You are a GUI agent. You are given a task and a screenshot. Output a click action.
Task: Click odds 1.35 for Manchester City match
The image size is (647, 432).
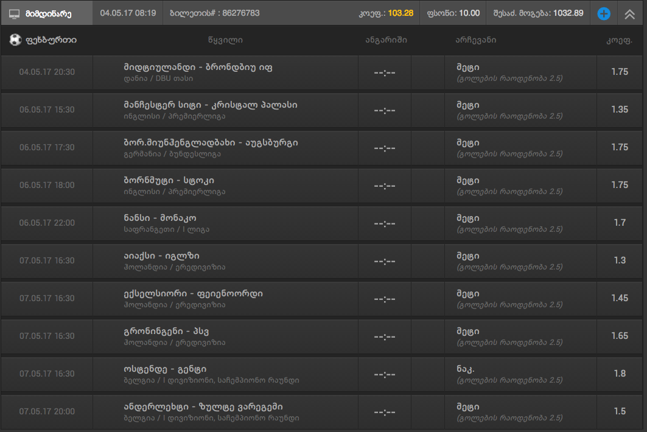[x=620, y=110]
